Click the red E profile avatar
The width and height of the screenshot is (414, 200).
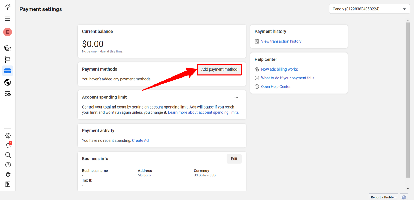point(8,32)
